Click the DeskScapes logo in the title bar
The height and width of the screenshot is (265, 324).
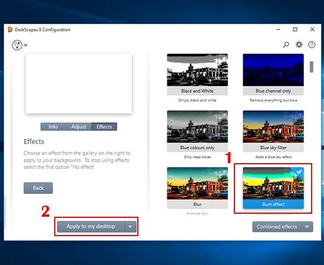click(x=10, y=29)
